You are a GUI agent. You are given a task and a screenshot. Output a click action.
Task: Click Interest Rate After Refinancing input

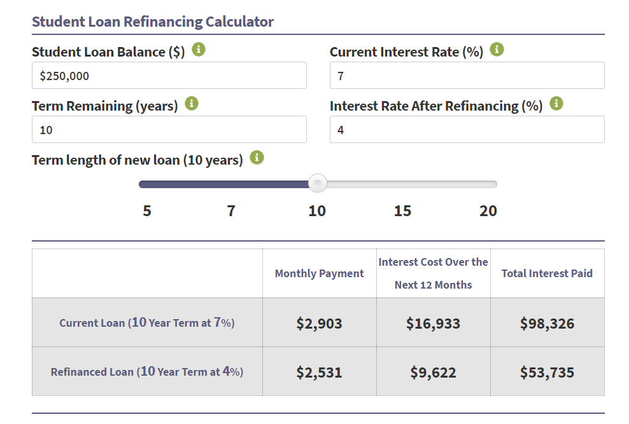tap(467, 129)
